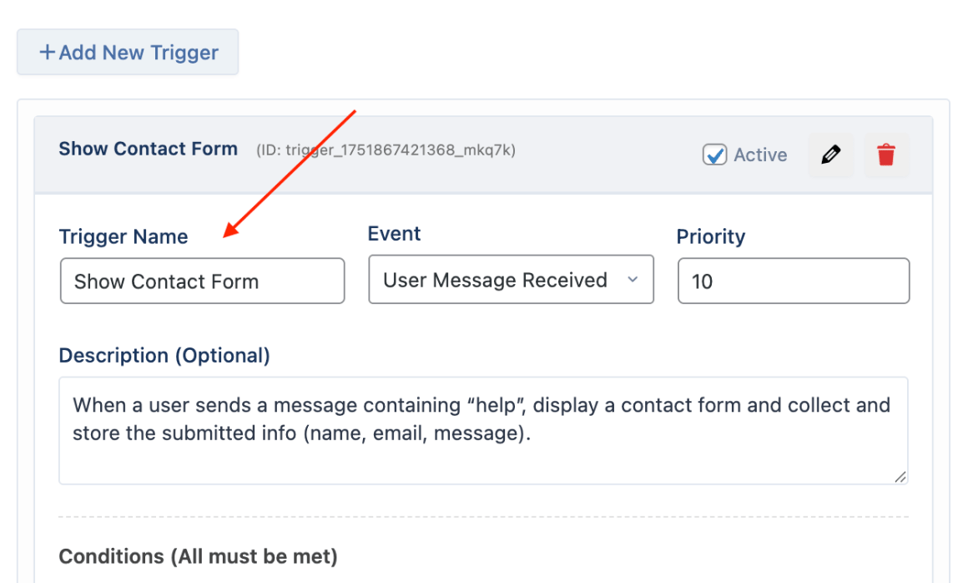Image resolution: width=963 pixels, height=583 pixels.
Task: Click into the Priority field showing 10
Action: pyautogui.click(x=794, y=281)
